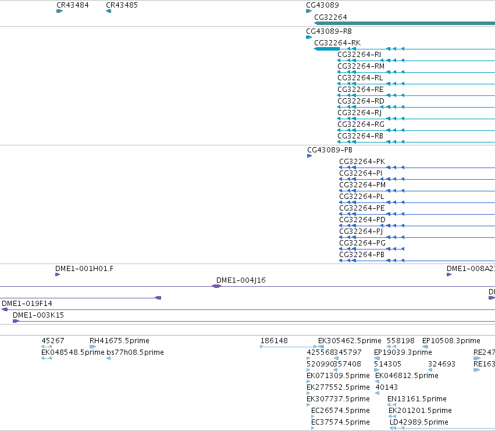Select the CG32264-PE protein label

(362, 208)
